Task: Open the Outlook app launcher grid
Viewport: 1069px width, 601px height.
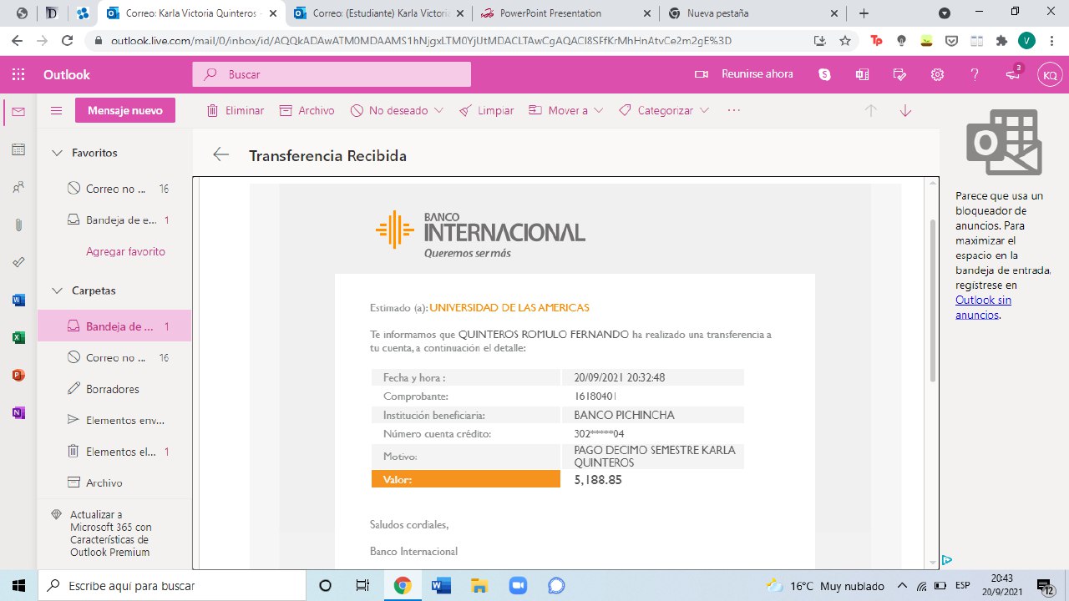Action: click(x=18, y=74)
